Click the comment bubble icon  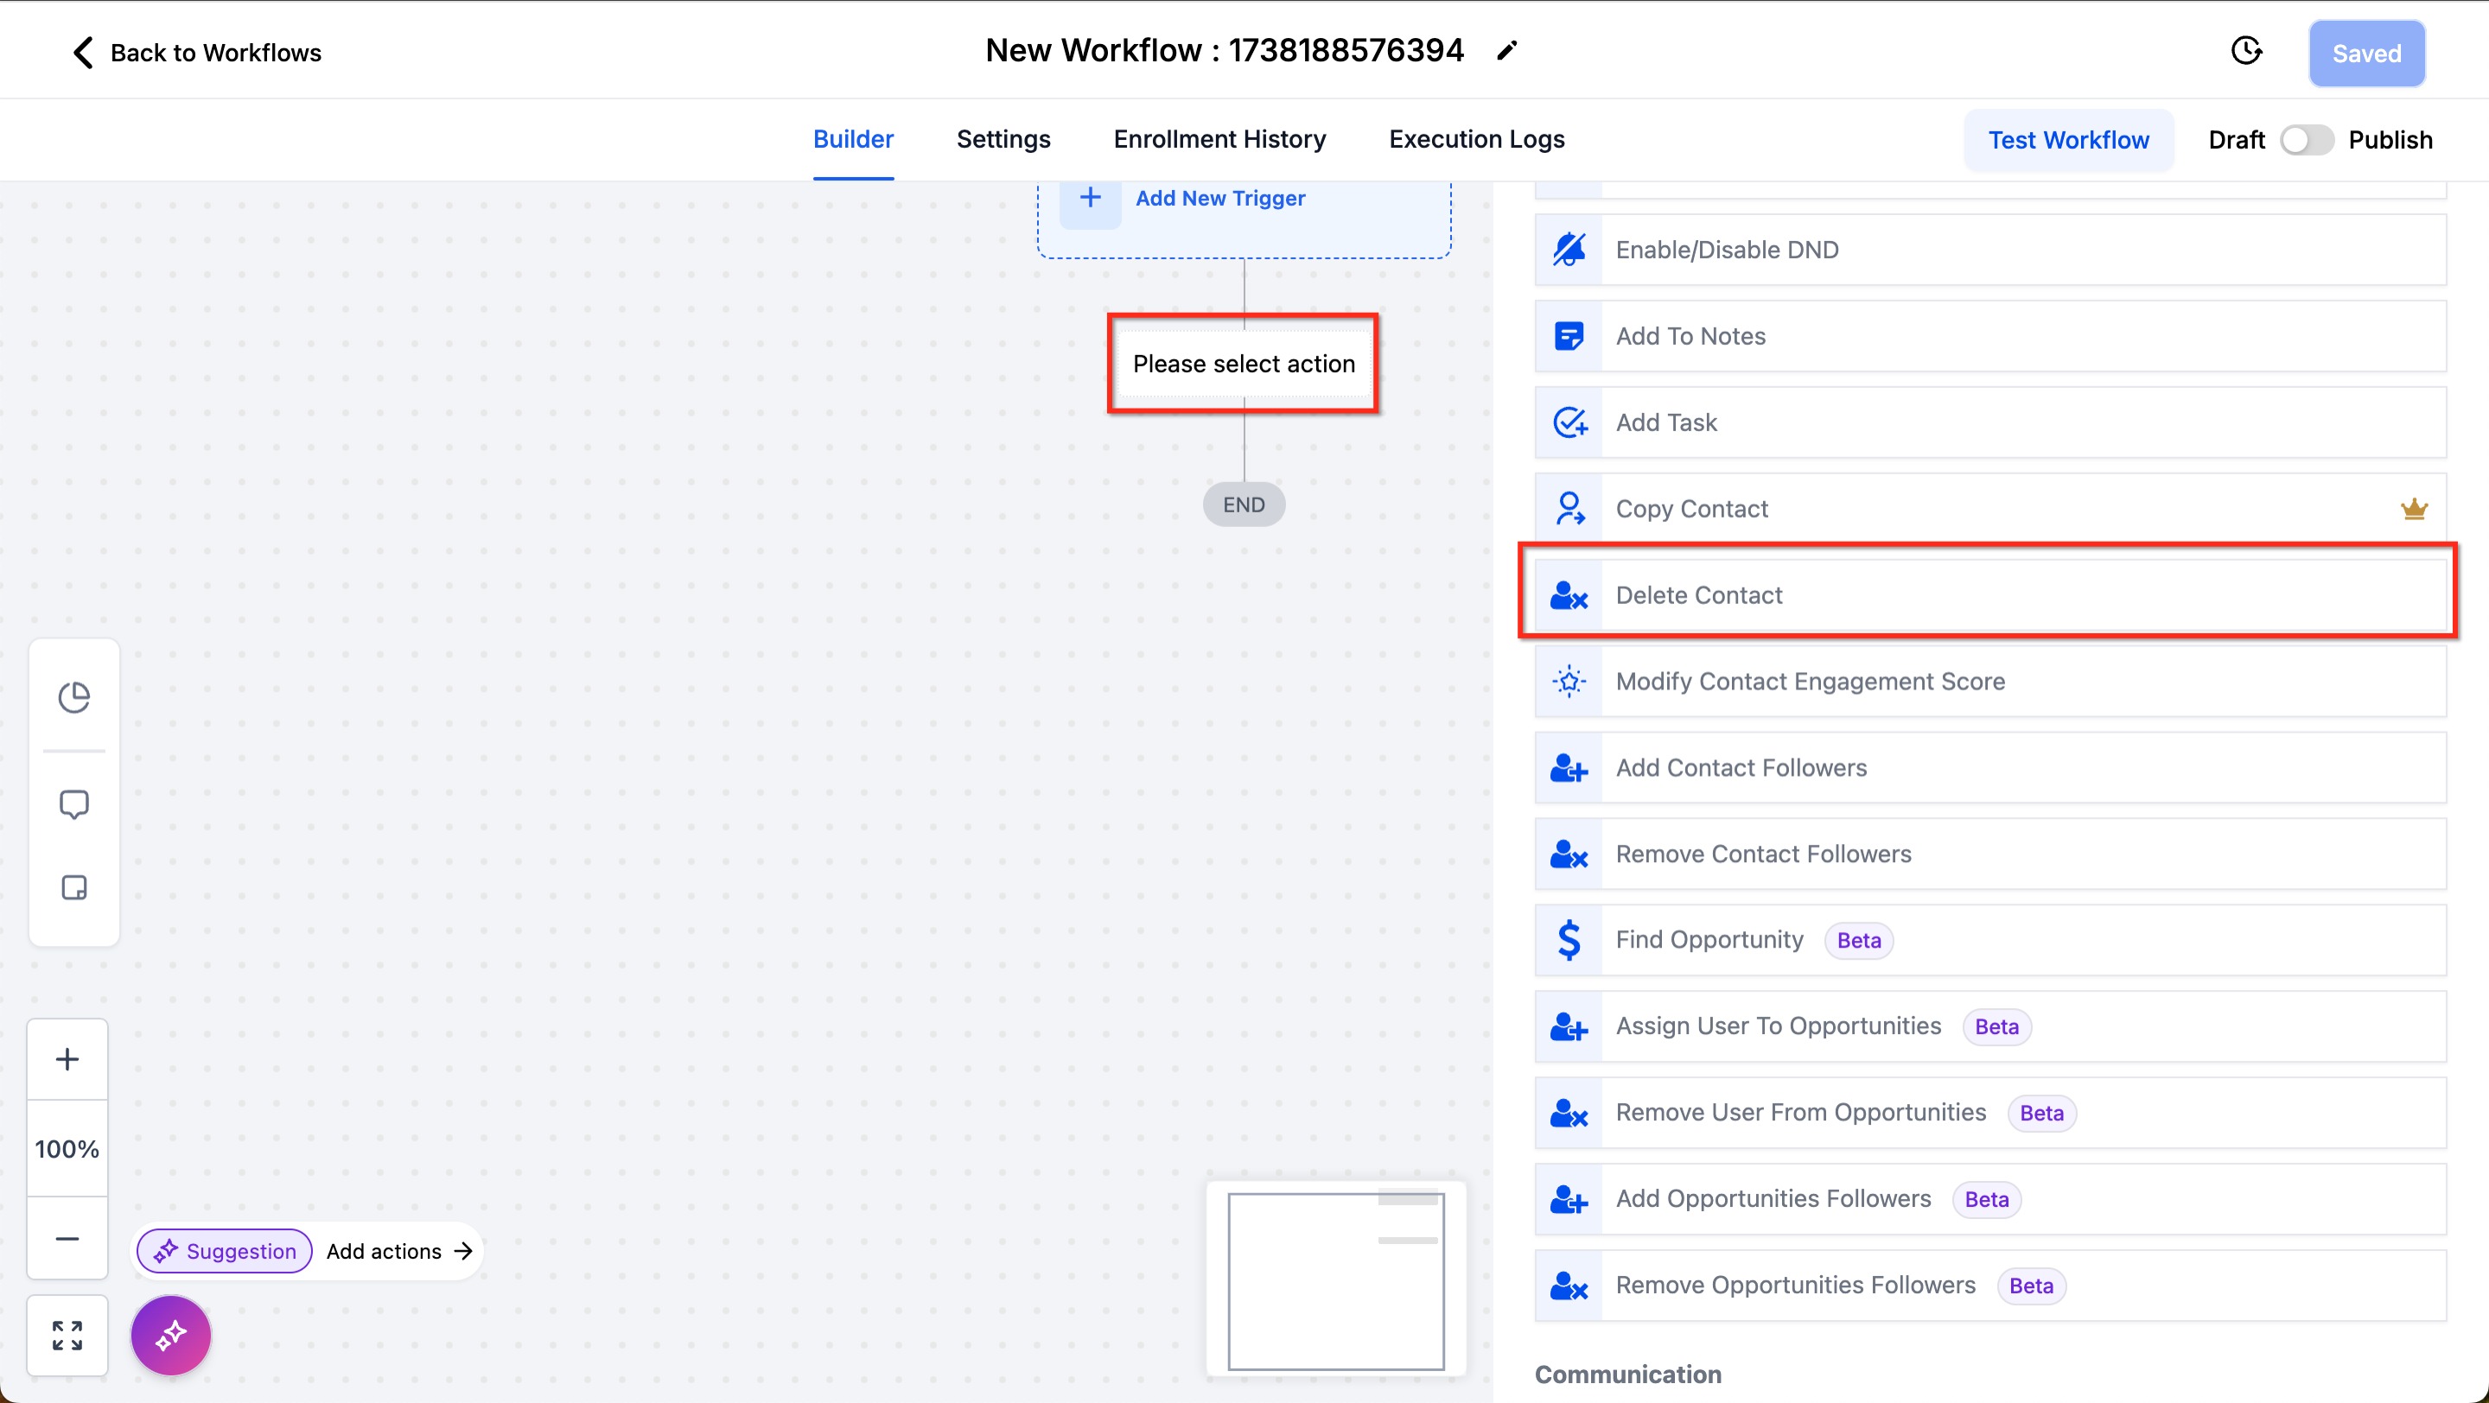73,803
